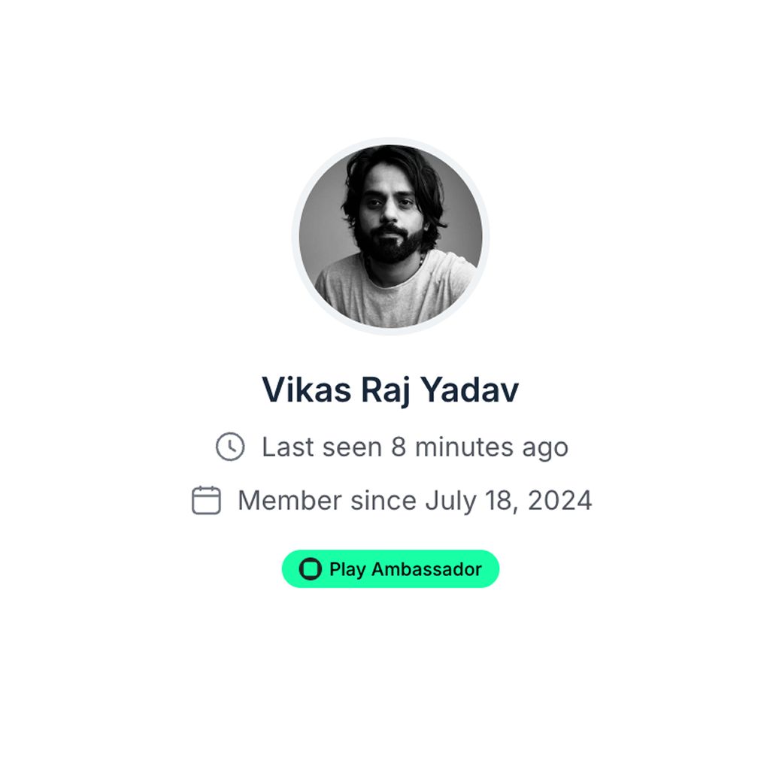770x770 pixels.
Task: Click the words Member since
Action: click(327, 500)
